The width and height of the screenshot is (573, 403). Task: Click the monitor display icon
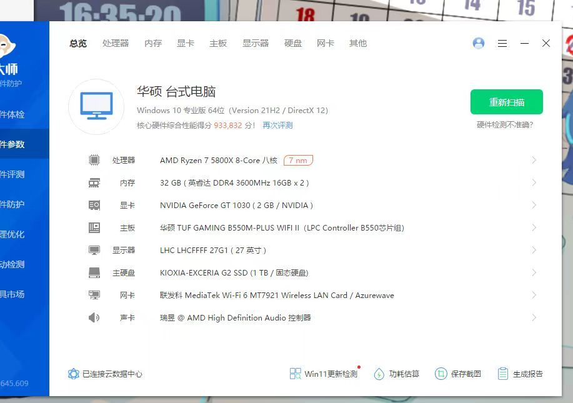[x=94, y=251]
